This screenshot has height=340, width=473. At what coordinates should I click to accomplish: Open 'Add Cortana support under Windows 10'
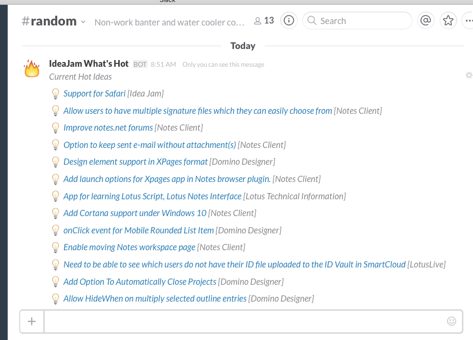(x=135, y=213)
